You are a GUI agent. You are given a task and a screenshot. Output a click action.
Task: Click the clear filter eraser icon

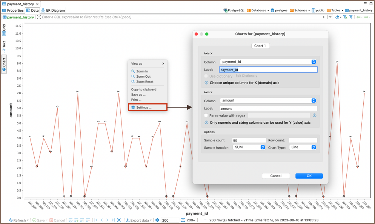(337, 17)
